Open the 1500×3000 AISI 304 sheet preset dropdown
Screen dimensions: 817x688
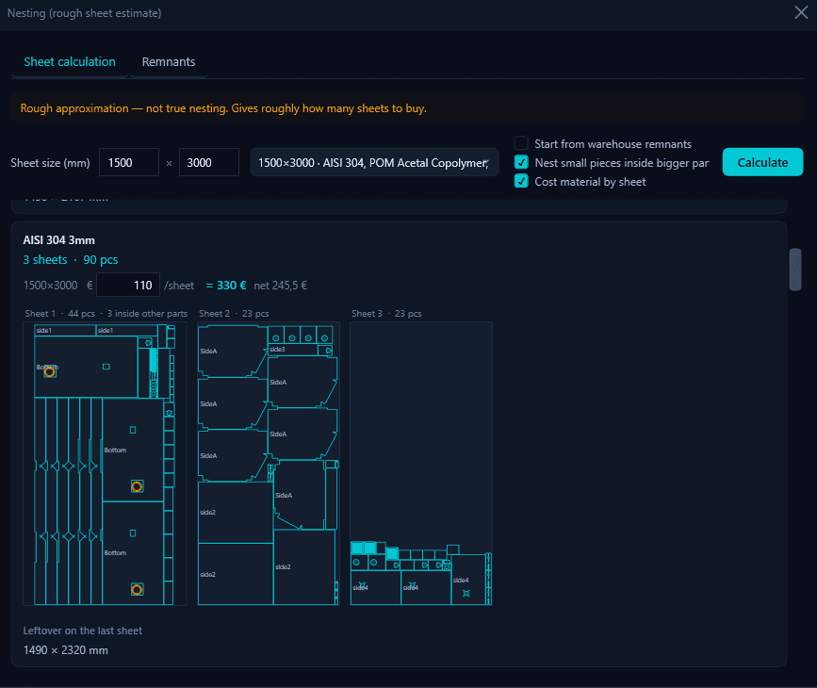(x=374, y=163)
